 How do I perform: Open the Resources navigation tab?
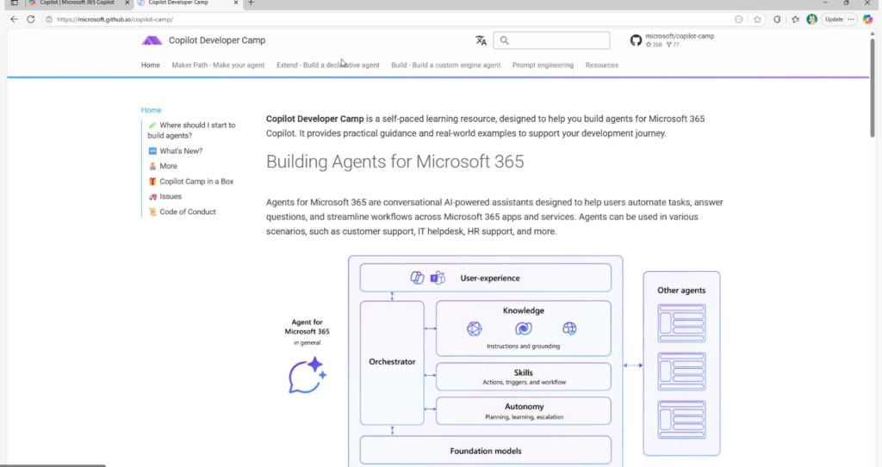point(602,65)
